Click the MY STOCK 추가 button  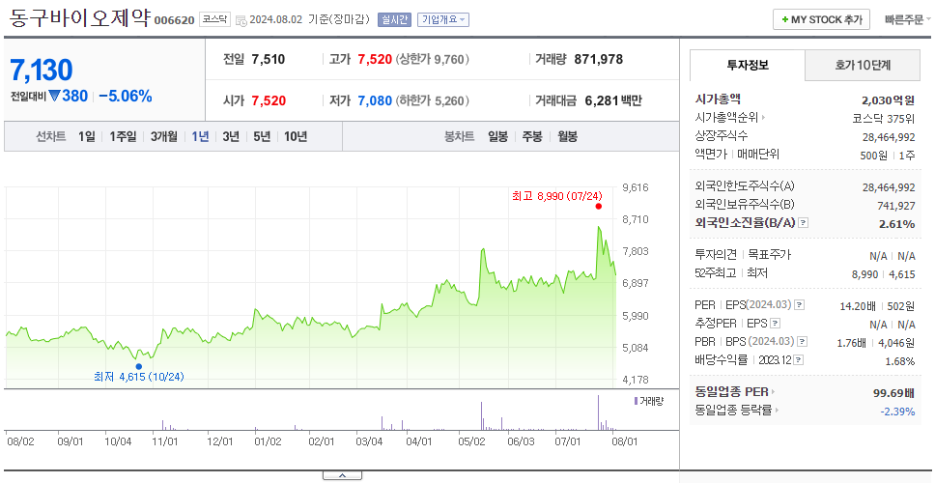tap(822, 19)
